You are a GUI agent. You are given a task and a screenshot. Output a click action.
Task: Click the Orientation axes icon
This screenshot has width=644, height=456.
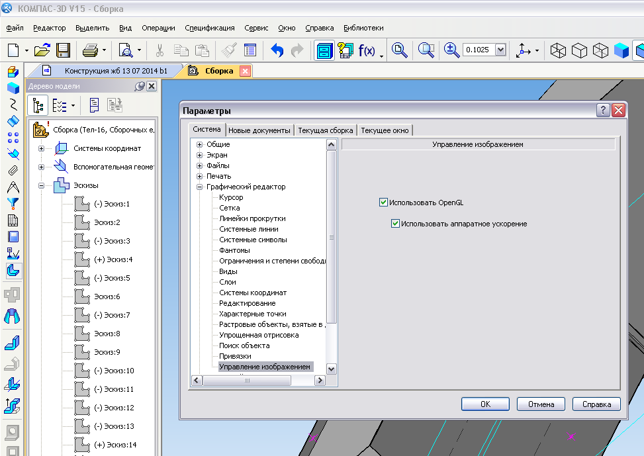524,50
